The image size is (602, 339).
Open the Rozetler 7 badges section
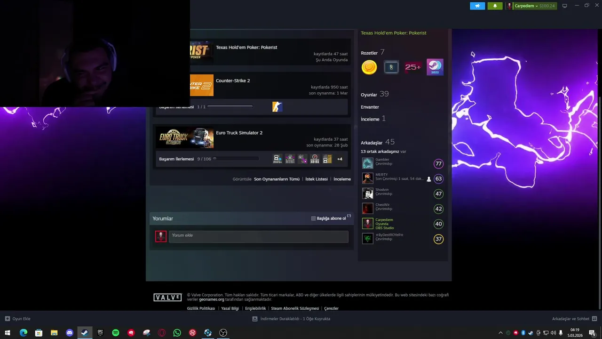click(x=372, y=53)
